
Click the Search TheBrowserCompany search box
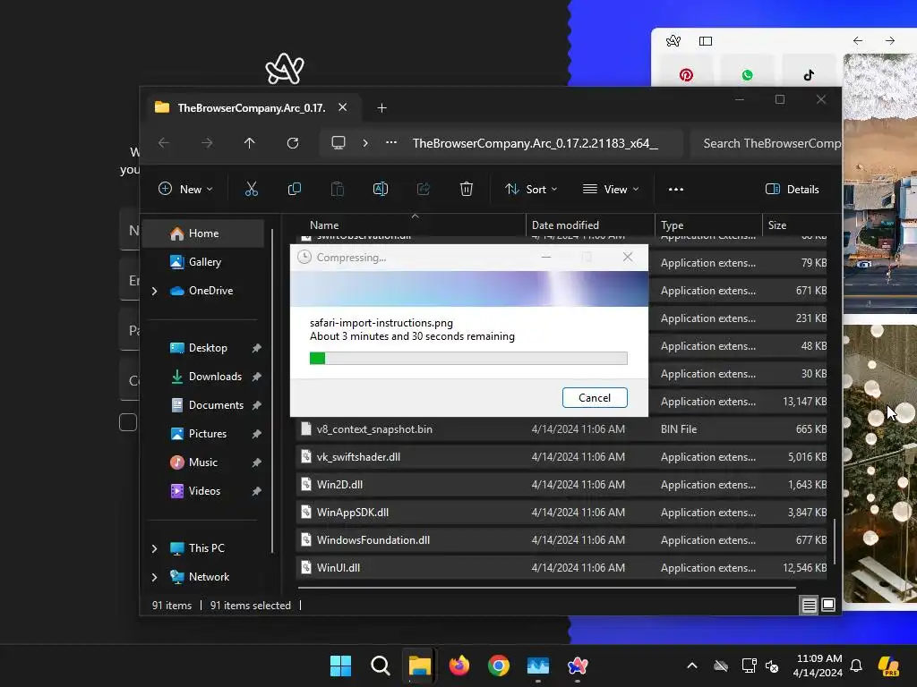point(767,143)
